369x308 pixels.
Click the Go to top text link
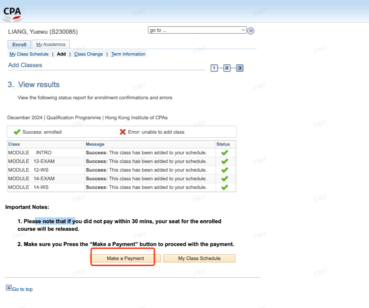[23, 289]
